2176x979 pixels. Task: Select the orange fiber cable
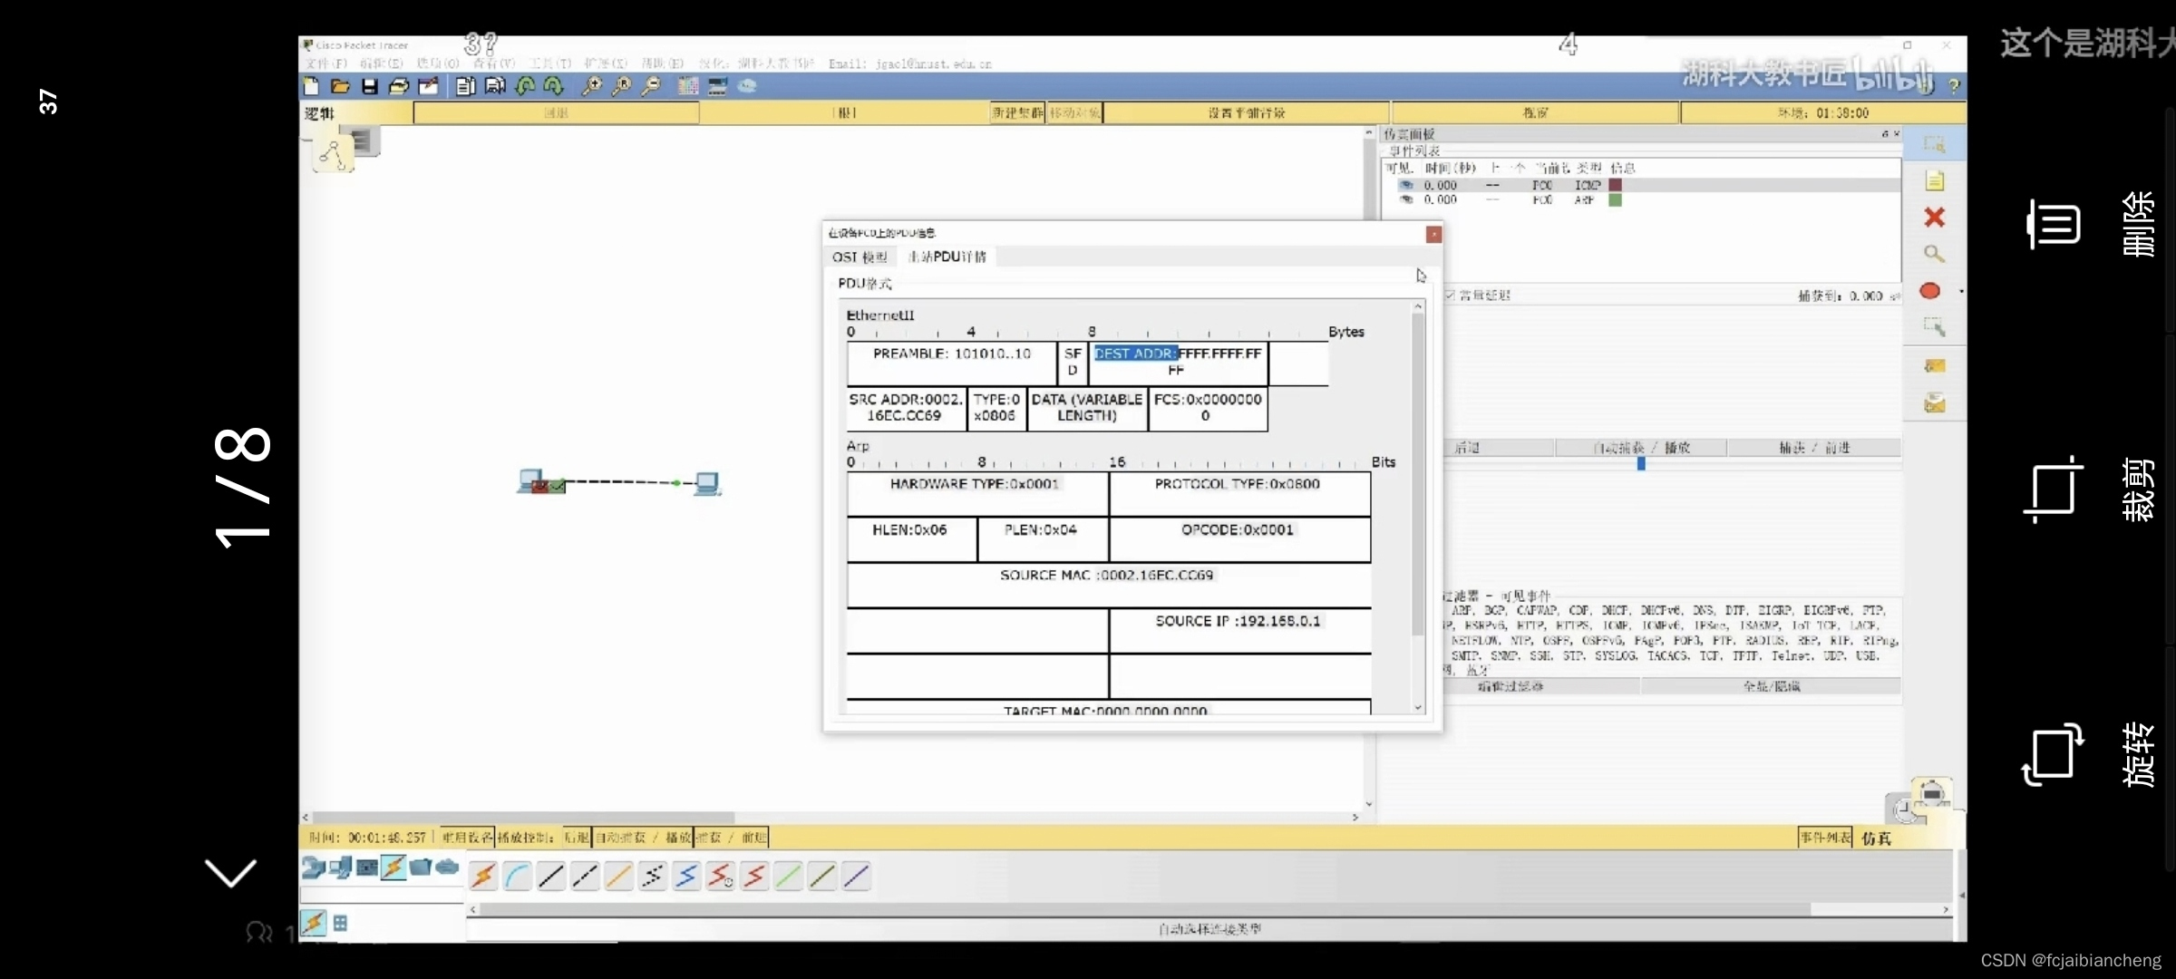[x=618, y=876]
